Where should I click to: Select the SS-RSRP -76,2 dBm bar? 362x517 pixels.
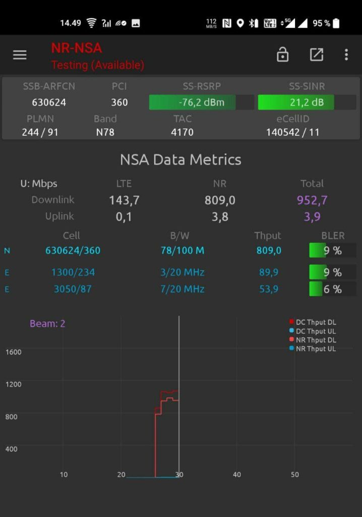(201, 102)
